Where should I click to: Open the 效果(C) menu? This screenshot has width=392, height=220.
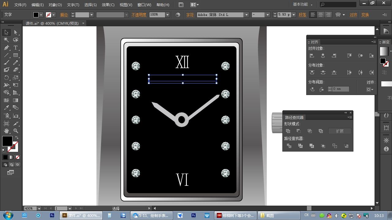[x=108, y=5]
